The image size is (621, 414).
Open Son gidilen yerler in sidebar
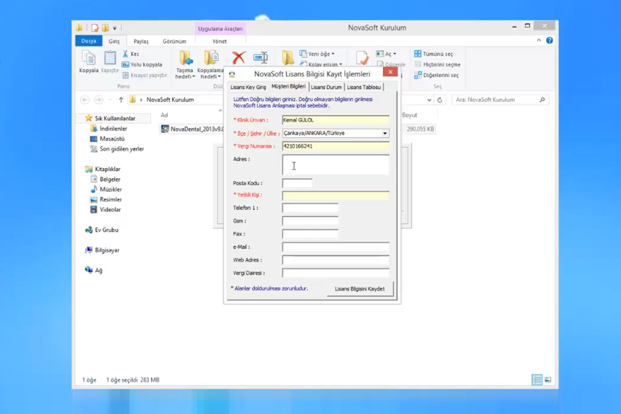coord(117,149)
